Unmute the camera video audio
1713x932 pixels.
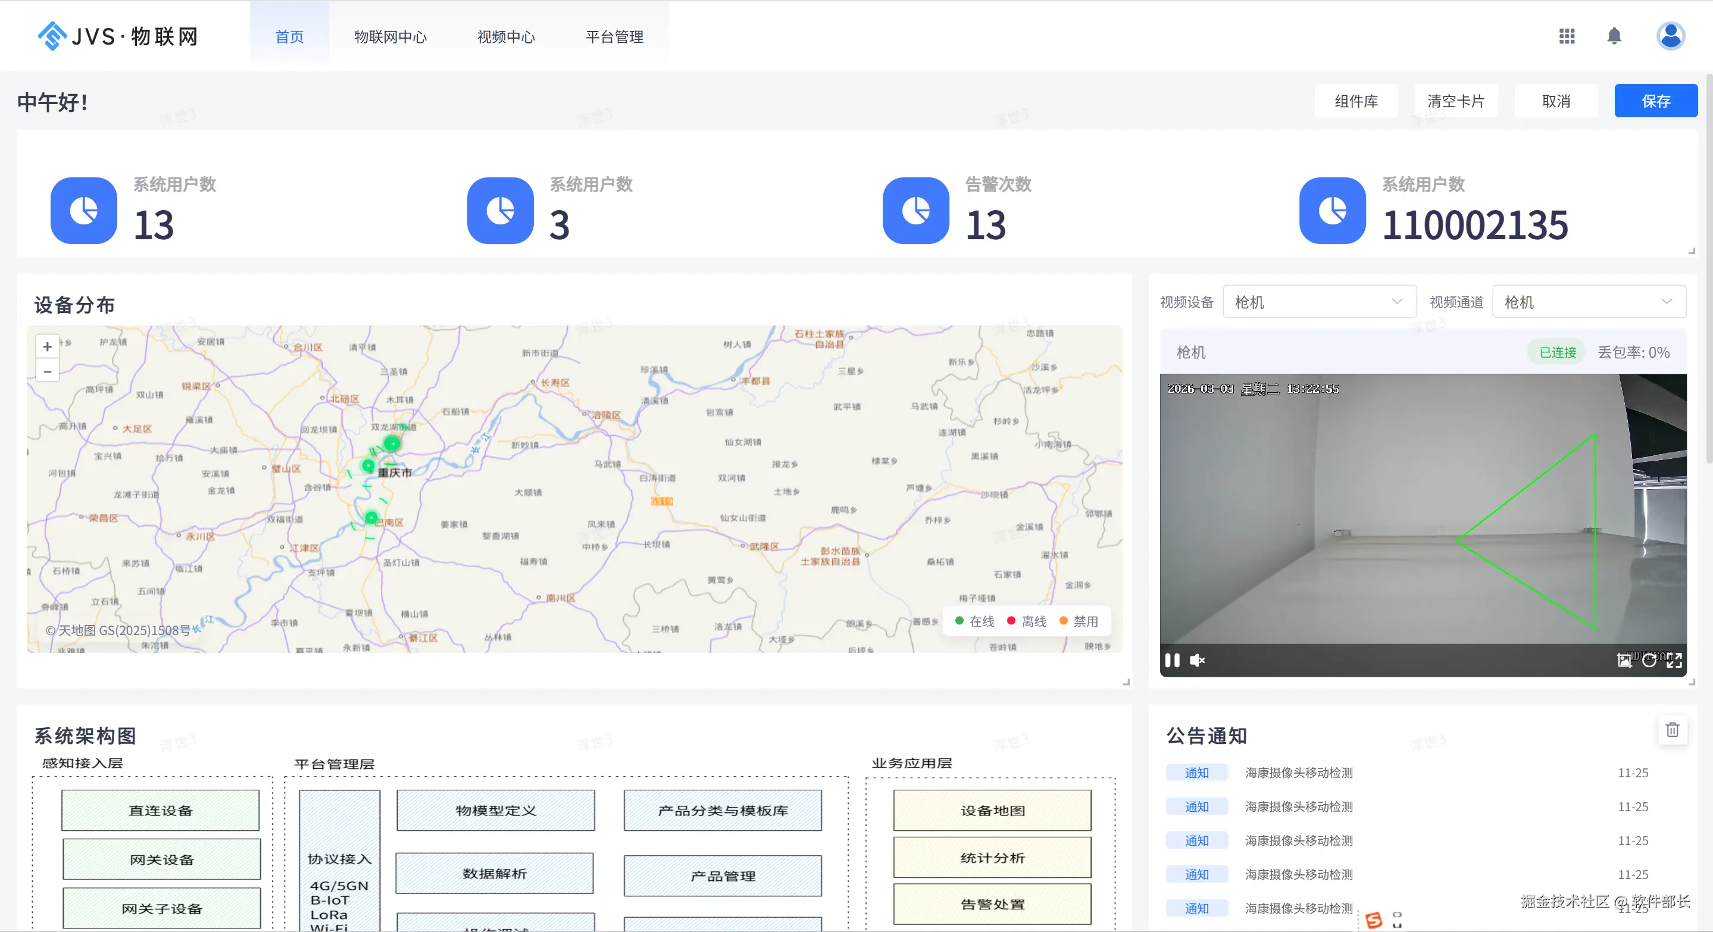tap(1197, 660)
